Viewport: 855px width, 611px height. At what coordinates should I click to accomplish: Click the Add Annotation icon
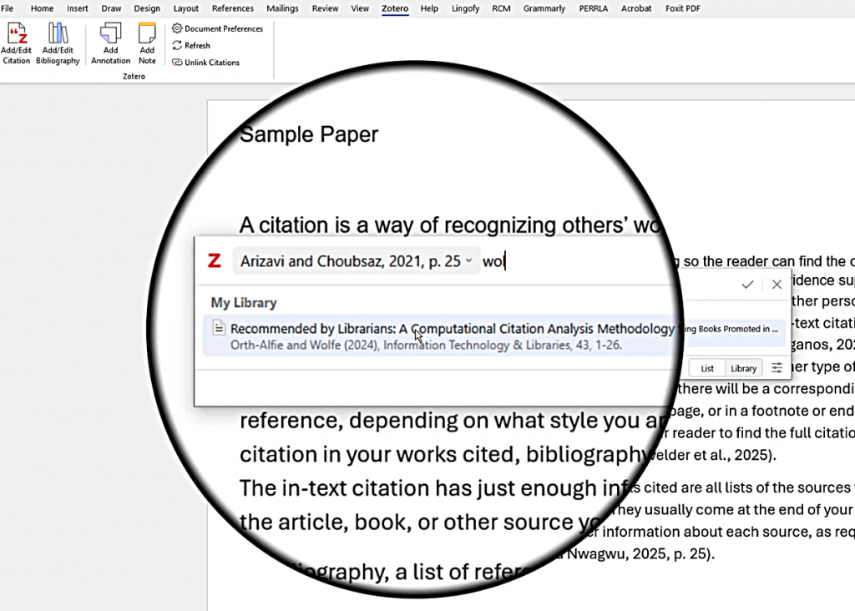coord(110,34)
